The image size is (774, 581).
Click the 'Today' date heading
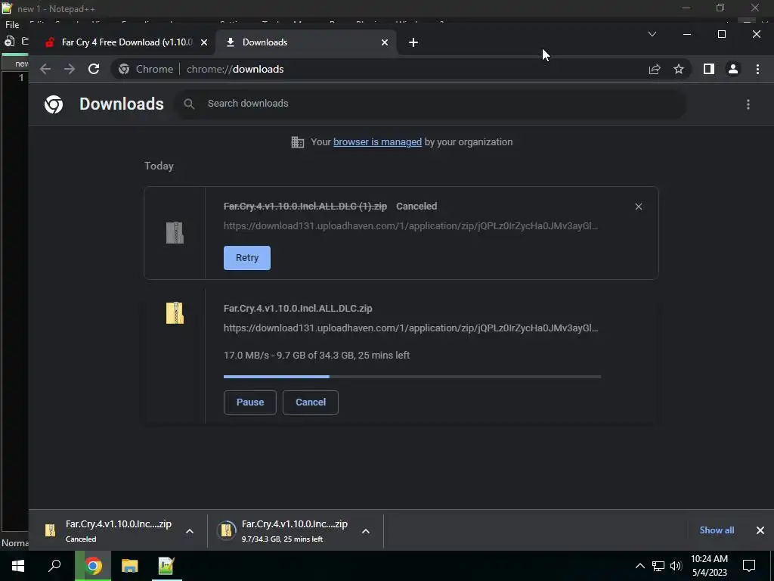click(159, 166)
